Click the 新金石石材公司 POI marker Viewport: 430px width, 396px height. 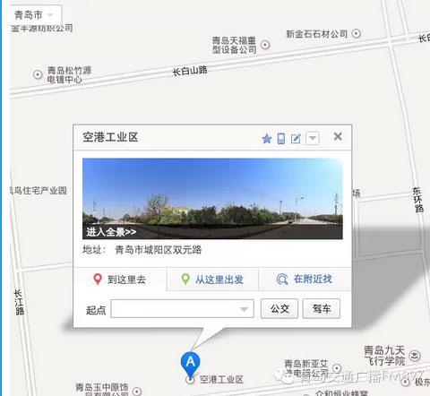pyautogui.click(x=356, y=33)
